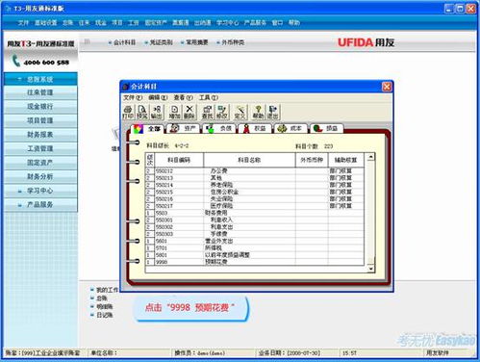Viewport: 480px width, 362px height.
Task: Select the row 5503 财务费用
Action: (255, 213)
